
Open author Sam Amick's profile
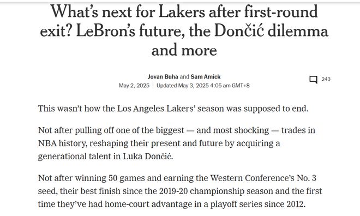click(206, 77)
